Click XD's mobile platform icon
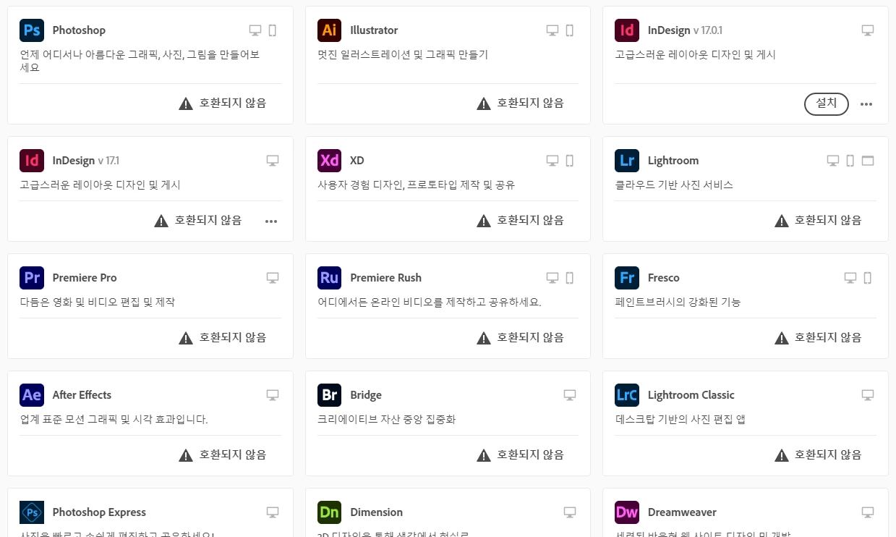This screenshot has width=896, height=537. (x=570, y=161)
